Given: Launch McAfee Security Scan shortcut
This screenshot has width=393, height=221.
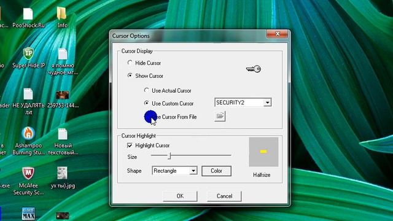Looking at the screenshot, I should coord(28,181).
